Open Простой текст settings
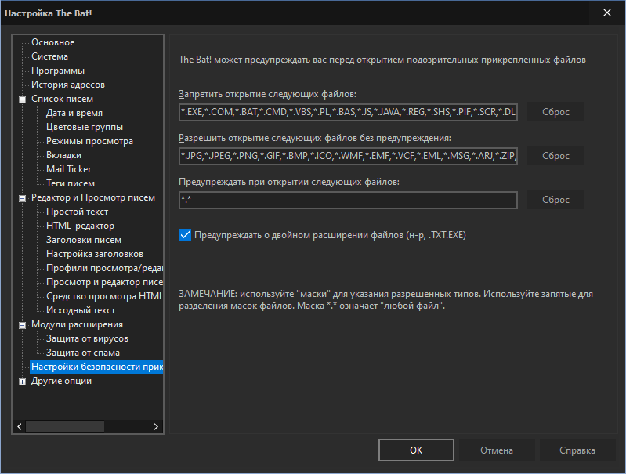The image size is (626, 474). click(77, 212)
